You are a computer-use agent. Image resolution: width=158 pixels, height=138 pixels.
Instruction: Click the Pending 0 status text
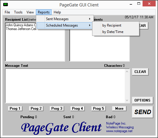pyautogui.click(x=29, y=117)
